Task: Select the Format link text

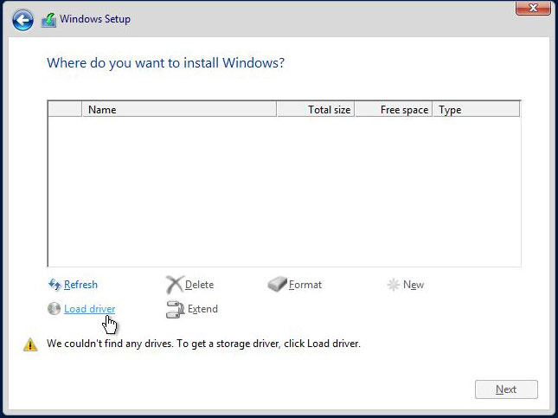Action: point(305,285)
